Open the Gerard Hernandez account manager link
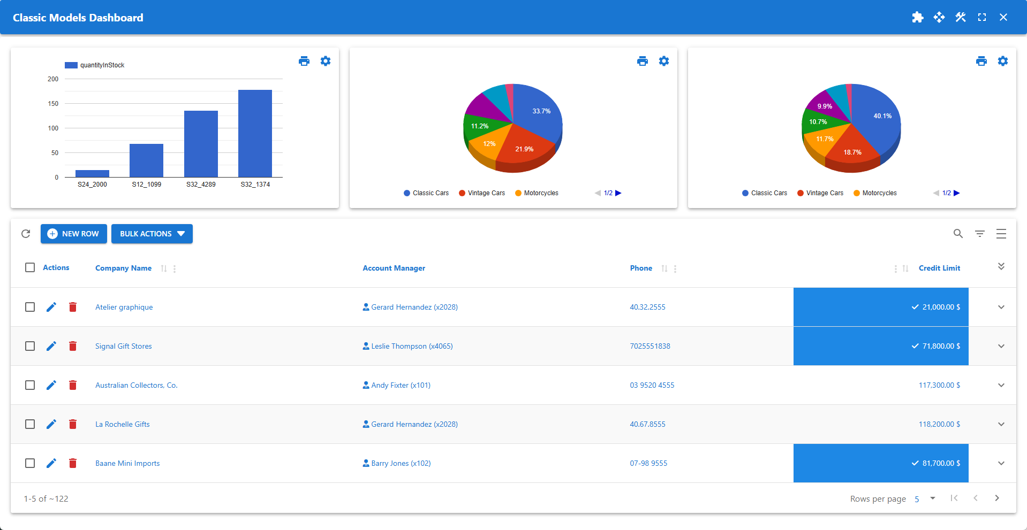The image size is (1027, 530). (x=414, y=307)
